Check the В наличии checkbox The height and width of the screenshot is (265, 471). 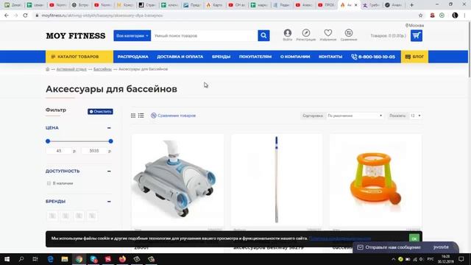49,183
